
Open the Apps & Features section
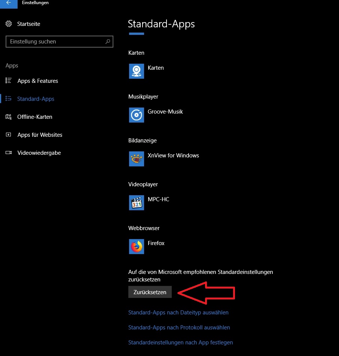coord(37,81)
